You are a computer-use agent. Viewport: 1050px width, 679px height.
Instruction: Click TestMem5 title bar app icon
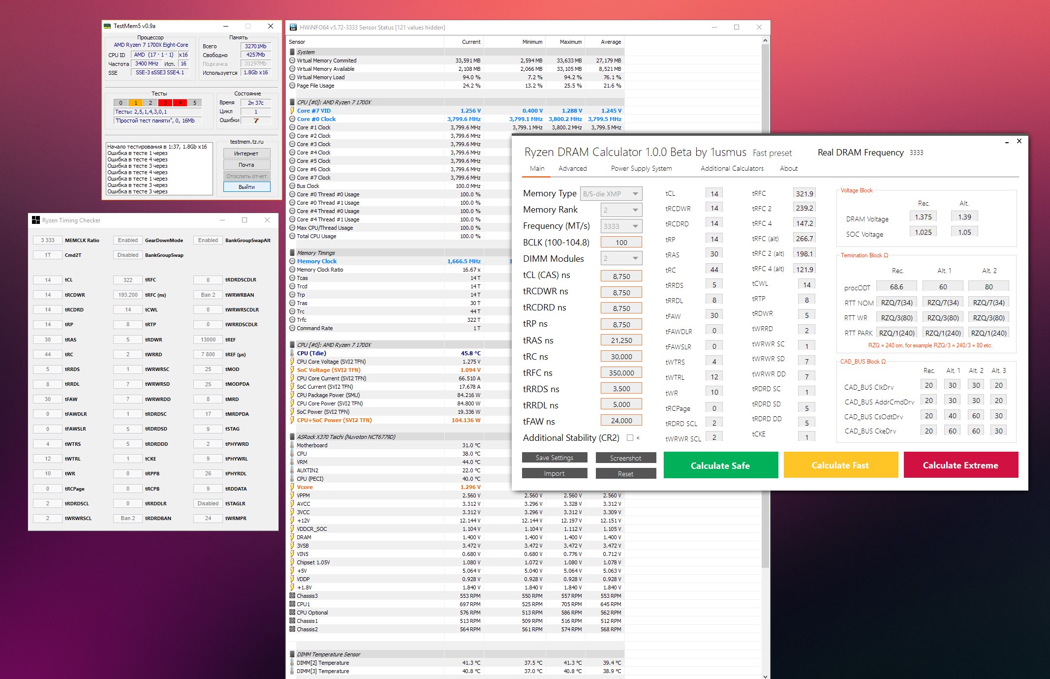(107, 26)
